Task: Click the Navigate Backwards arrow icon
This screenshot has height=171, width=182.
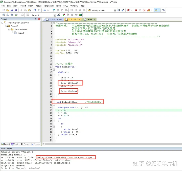Action: [44, 10]
